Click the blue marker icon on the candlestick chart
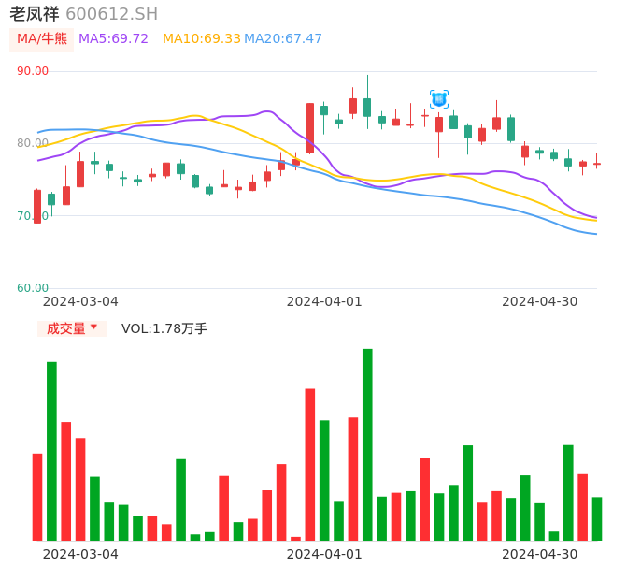 coord(438,98)
